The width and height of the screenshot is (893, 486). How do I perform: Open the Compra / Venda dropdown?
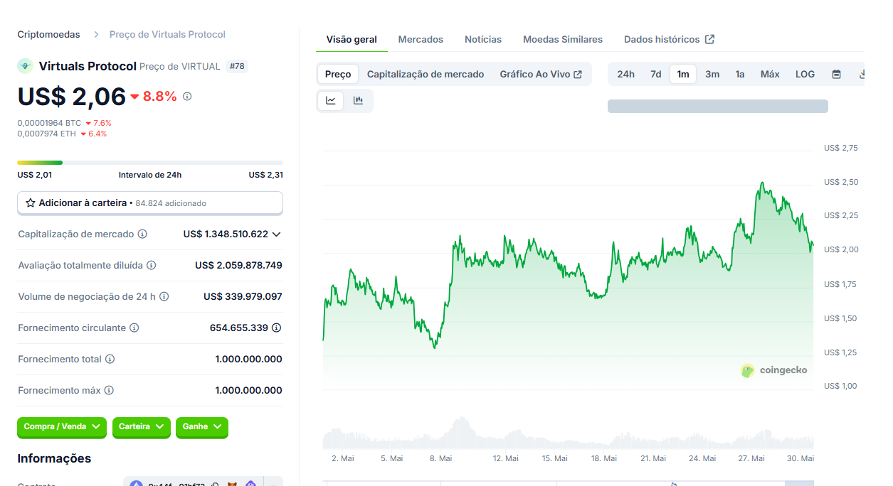[62, 427]
